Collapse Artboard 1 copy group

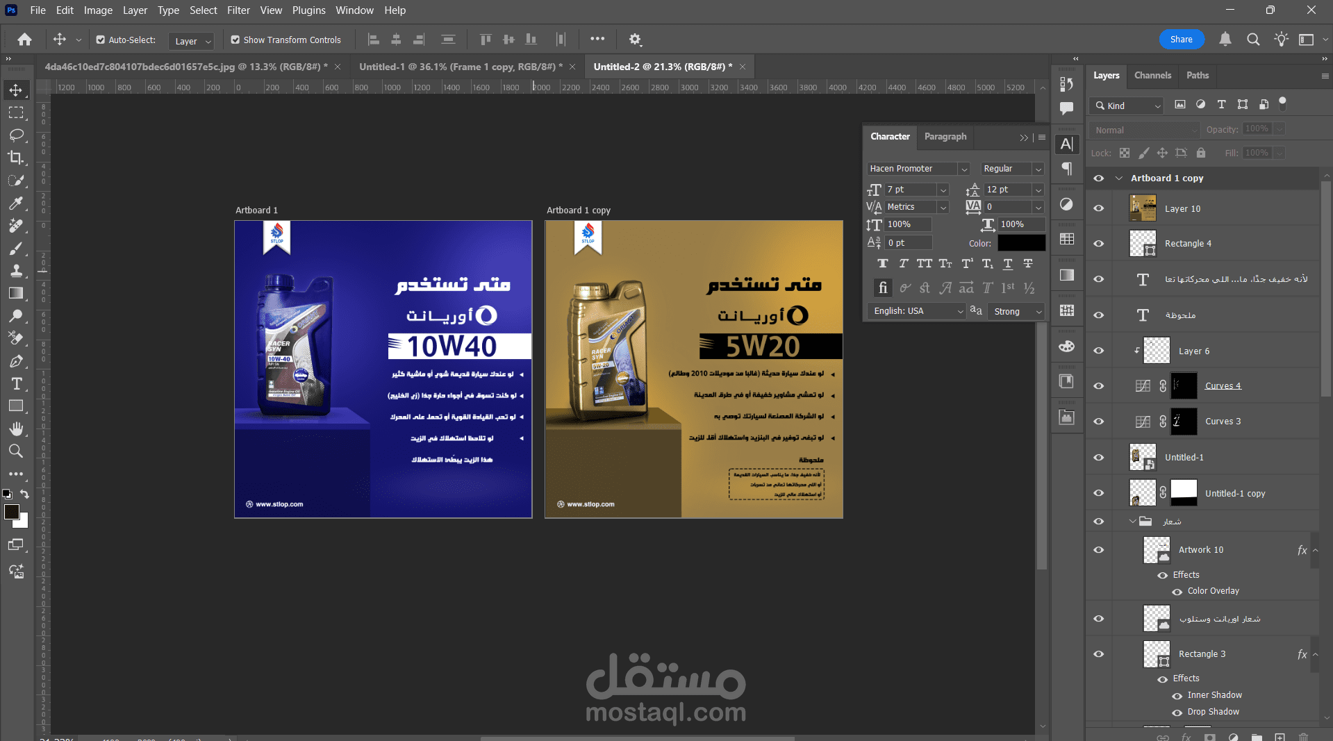[1118, 178]
